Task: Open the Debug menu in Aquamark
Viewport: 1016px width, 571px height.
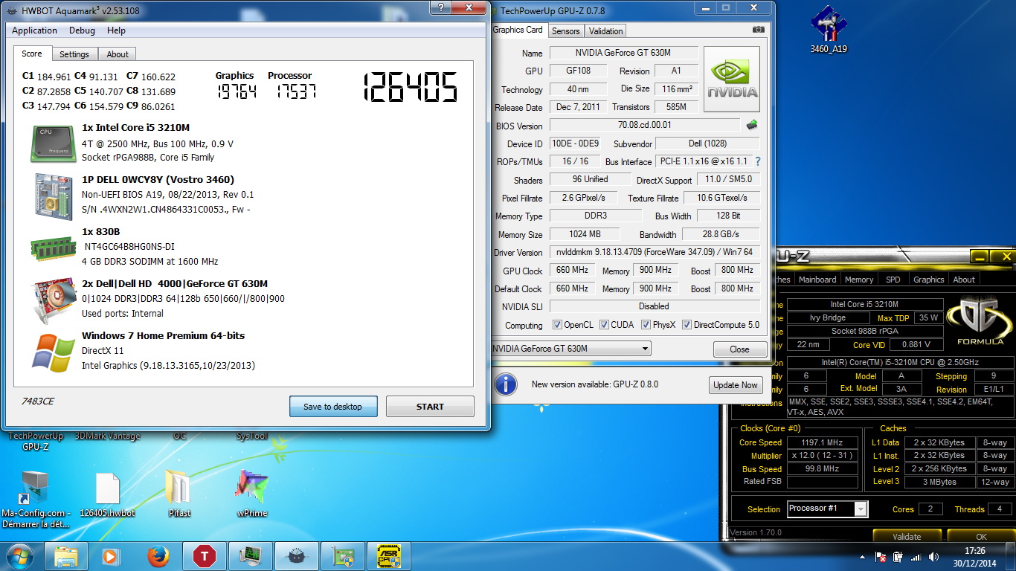Action: (82, 30)
